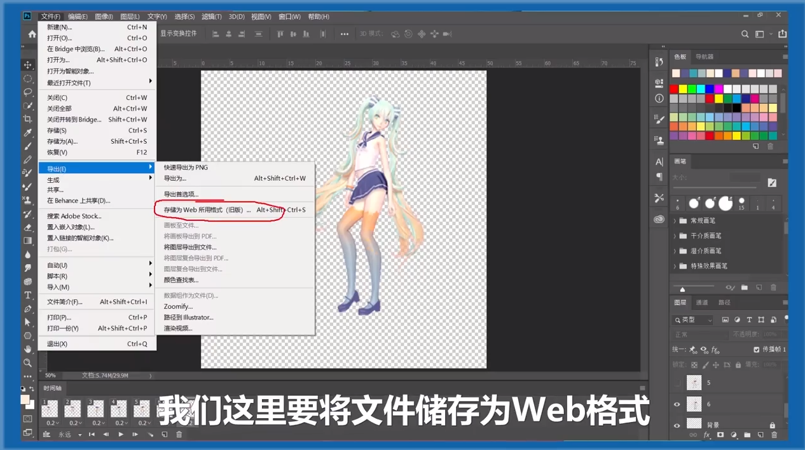Viewport: 805px width, 450px height.
Task: Step to the next timeline frame
Action: [135, 435]
